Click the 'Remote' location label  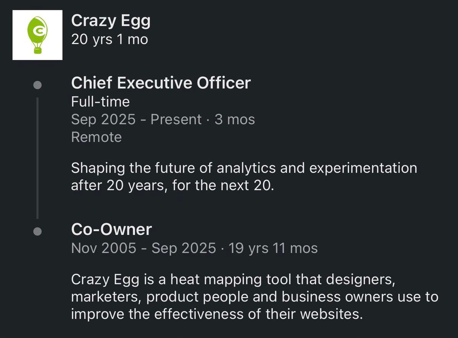pyautogui.click(x=96, y=137)
